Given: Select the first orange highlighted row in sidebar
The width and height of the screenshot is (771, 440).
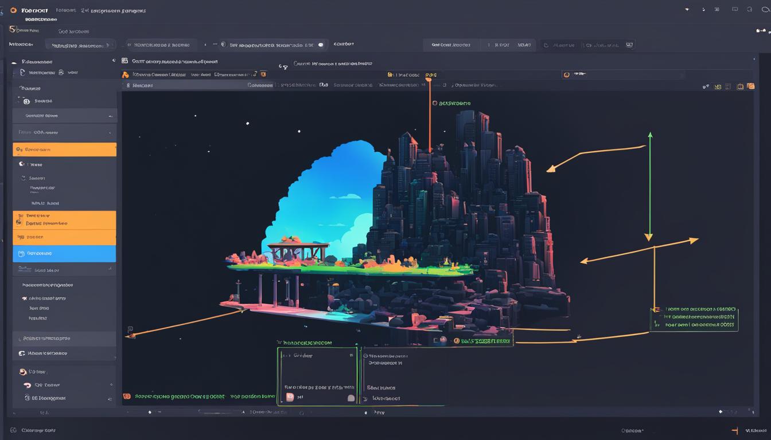Looking at the screenshot, I should 64,150.
